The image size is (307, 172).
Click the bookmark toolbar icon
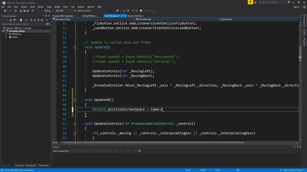click(141, 11)
